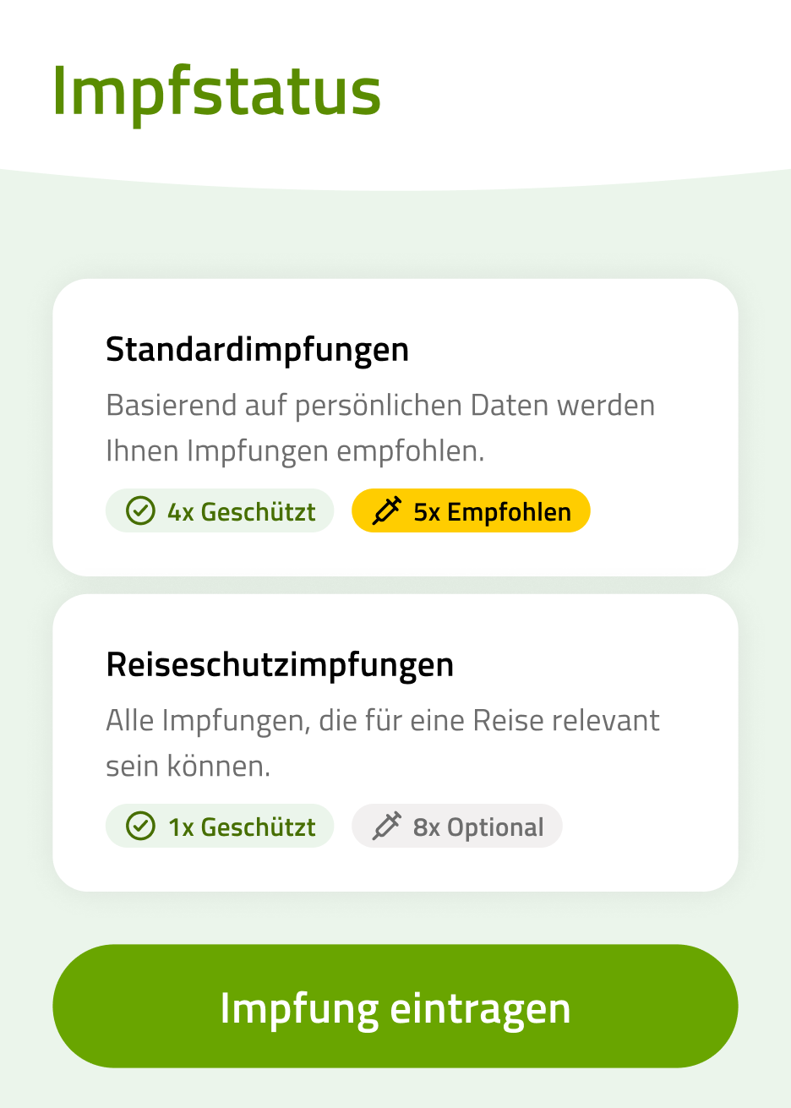Click the Standardimpfungen description starting with Basierend

pos(379,406)
